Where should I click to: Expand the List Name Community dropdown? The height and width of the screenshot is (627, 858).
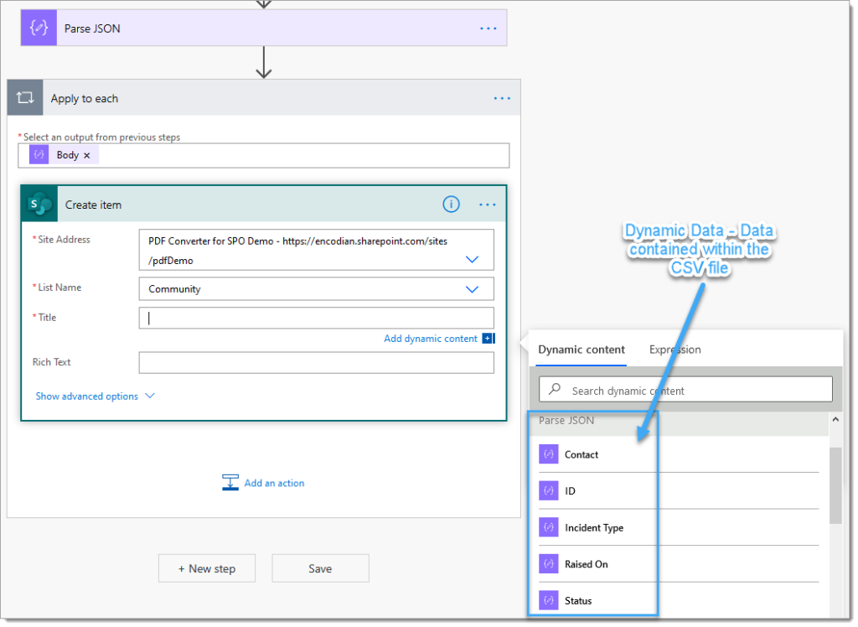click(x=474, y=291)
